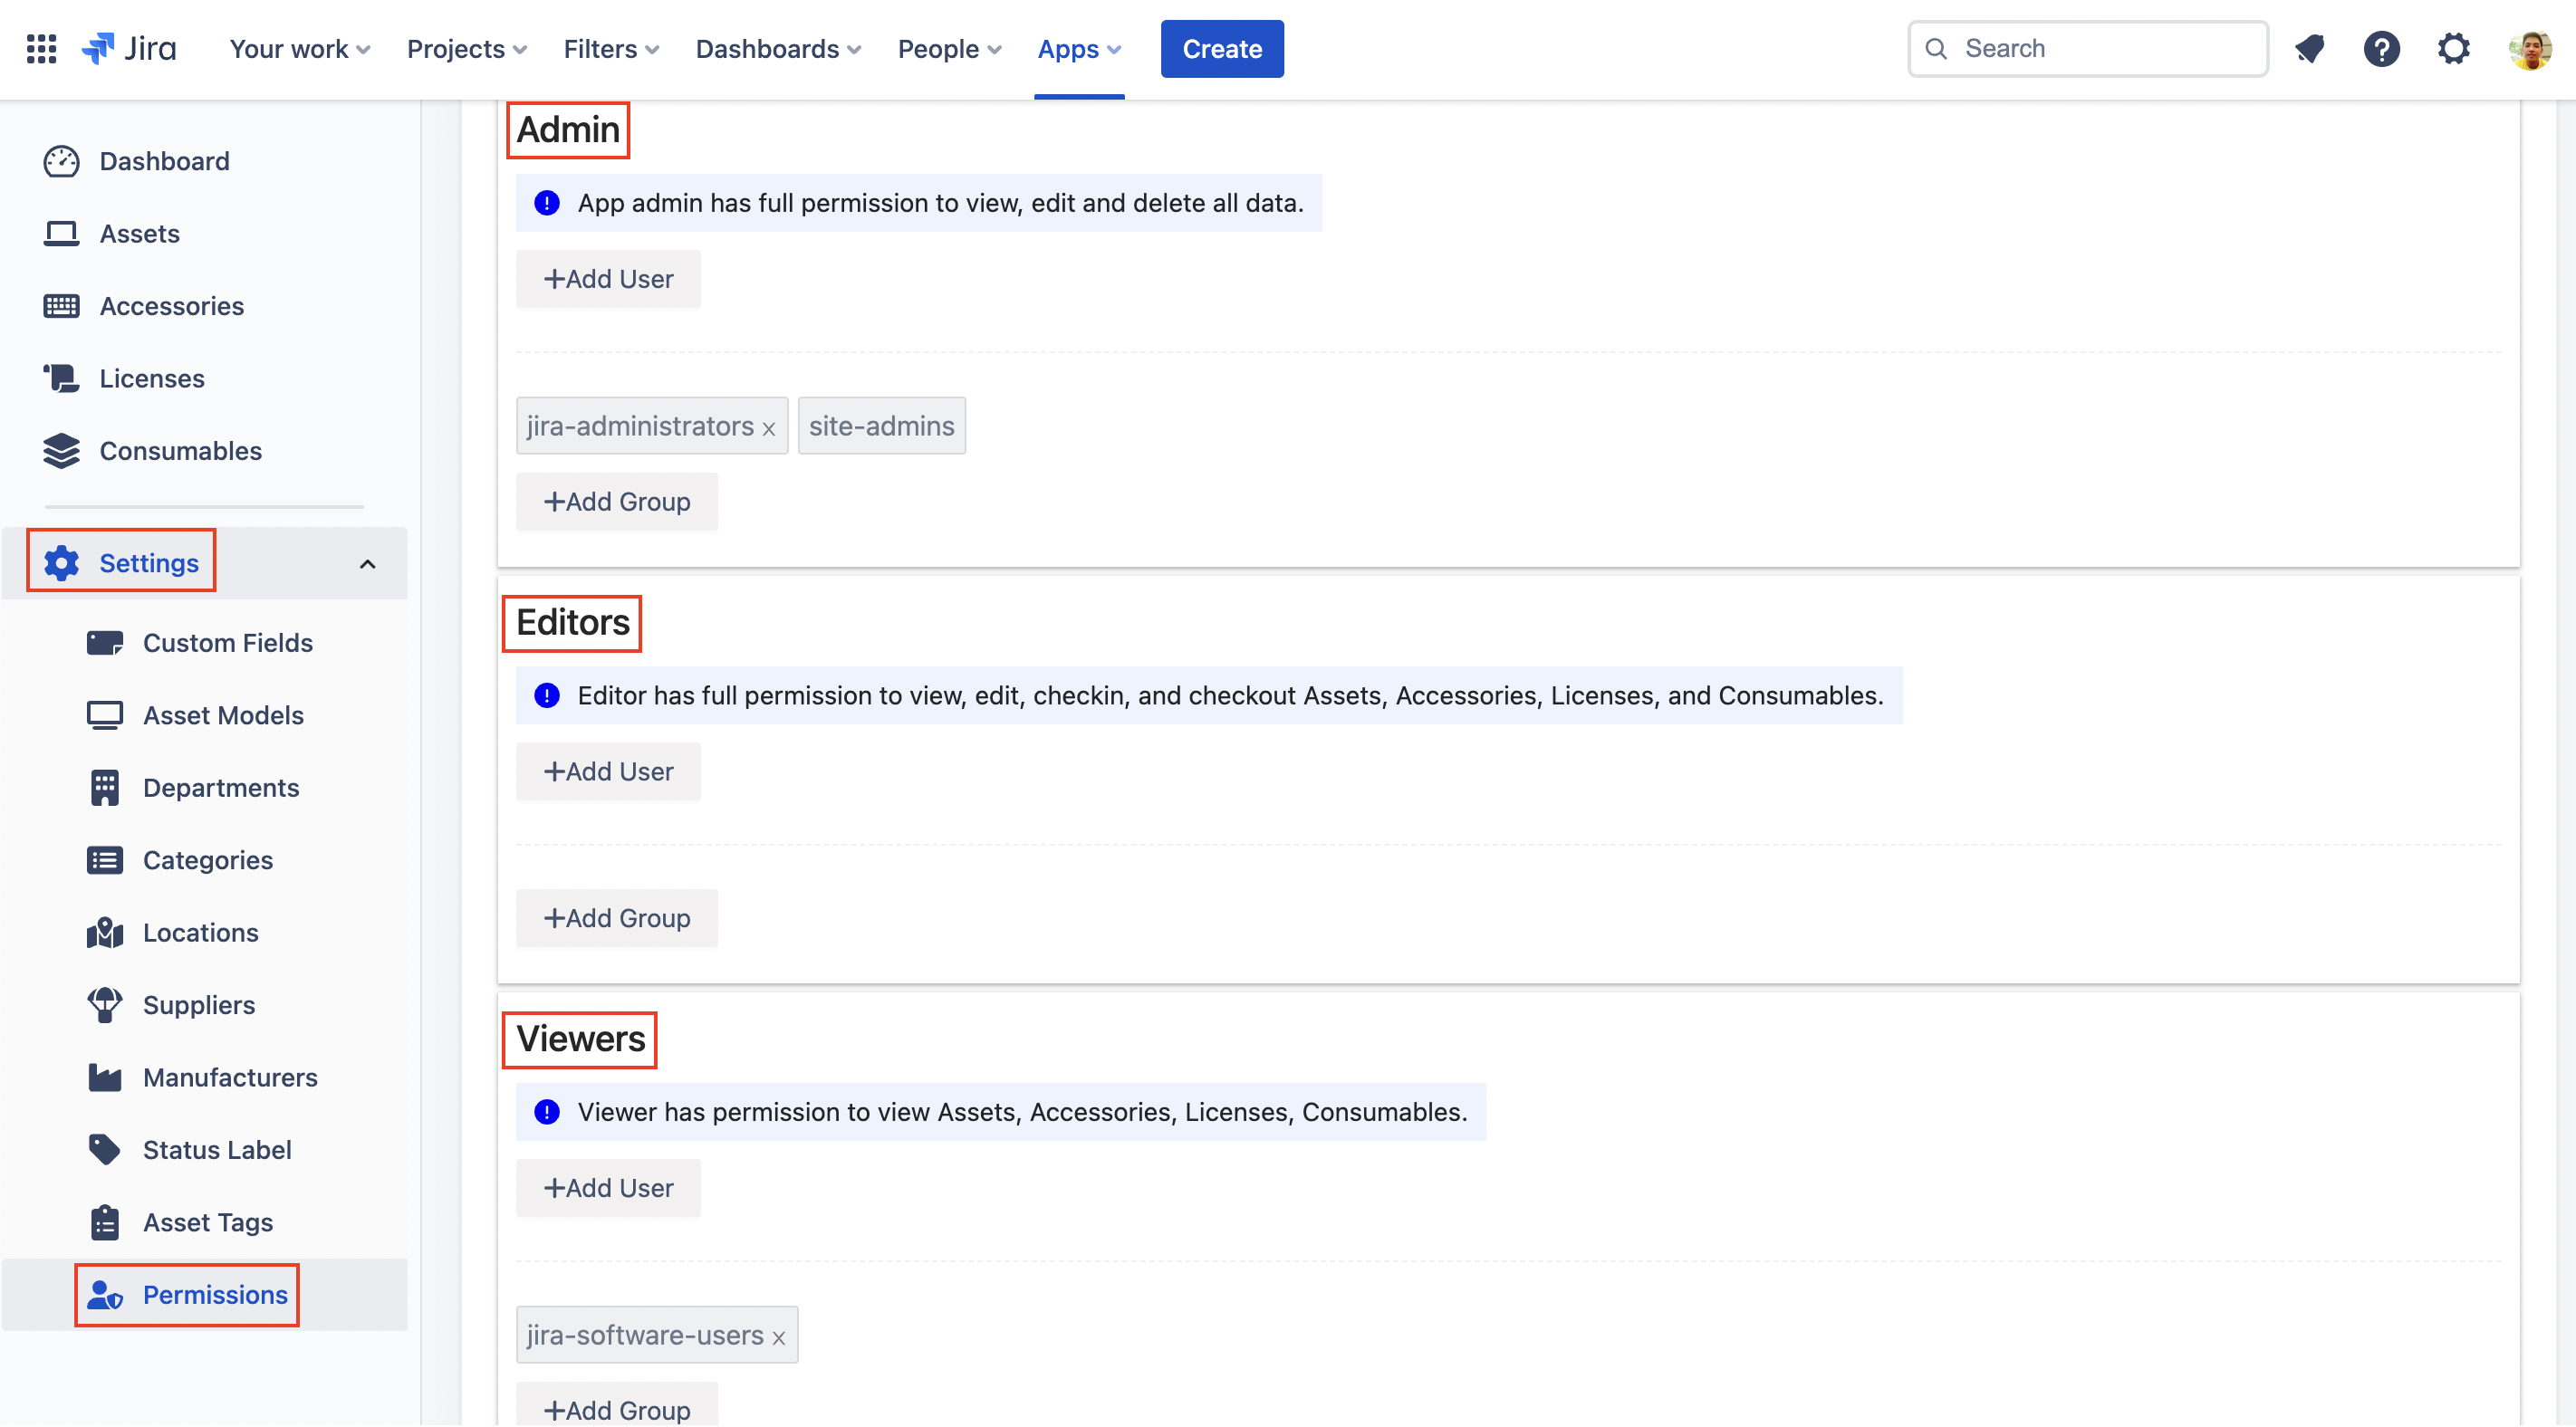Click the notifications icon in header

pos(2309,48)
